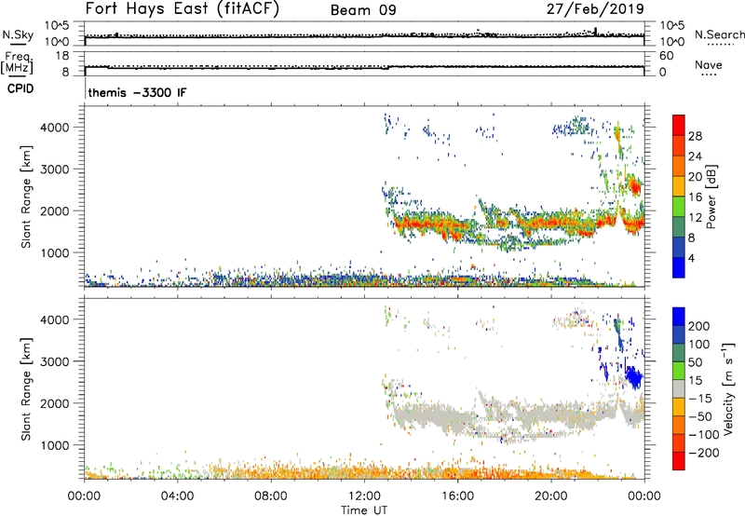Click the 'Power [dB]' colorbar label

point(711,197)
